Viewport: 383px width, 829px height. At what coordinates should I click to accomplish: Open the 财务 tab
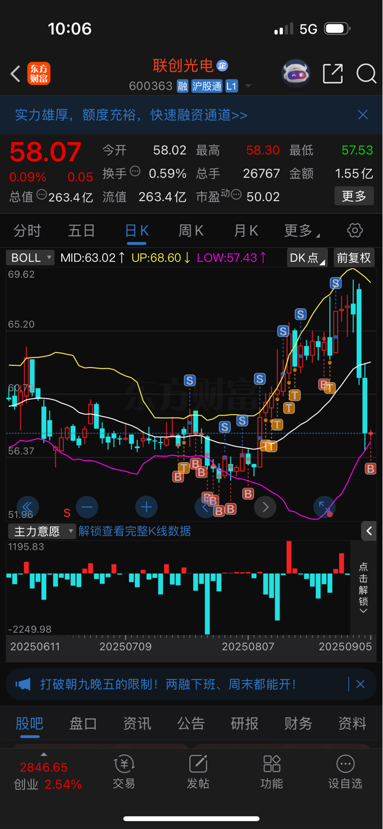[298, 723]
